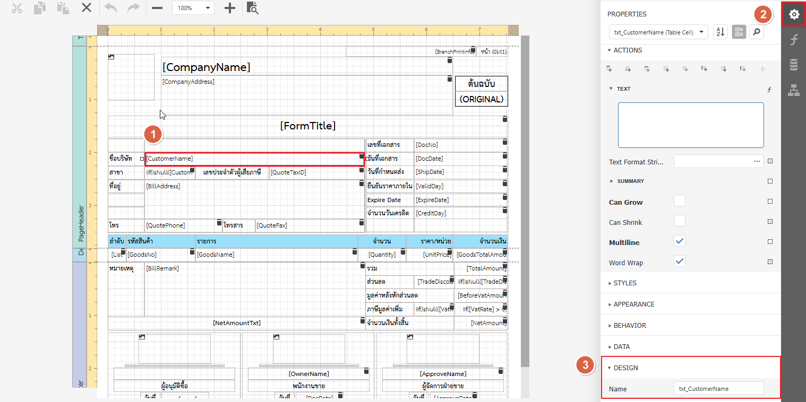This screenshot has height=402, width=806.
Task: Expand the APPEARANCE section
Action: tap(633, 304)
